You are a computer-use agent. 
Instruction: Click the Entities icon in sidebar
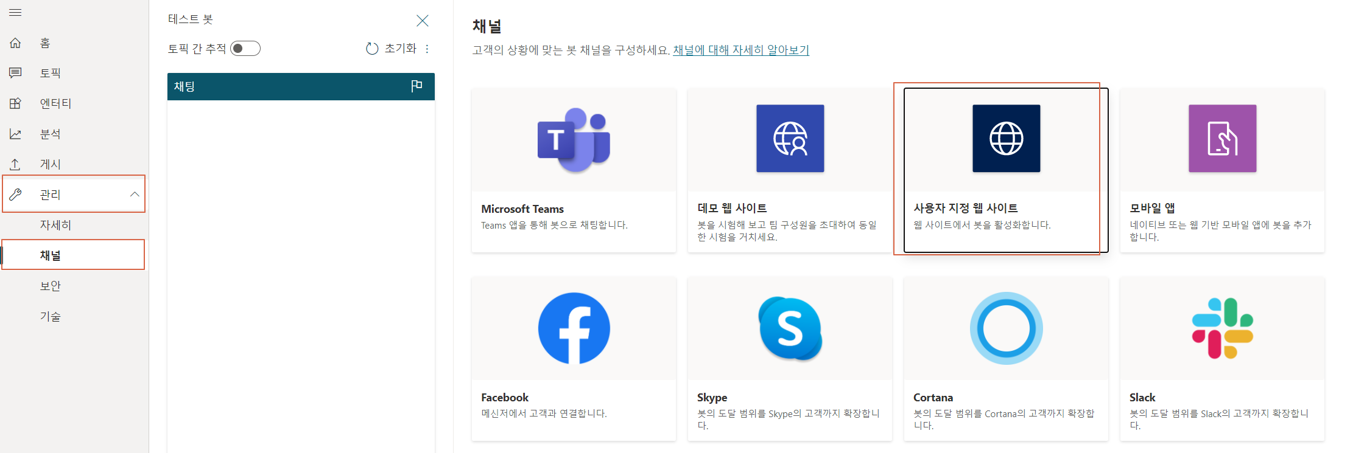(x=15, y=103)
